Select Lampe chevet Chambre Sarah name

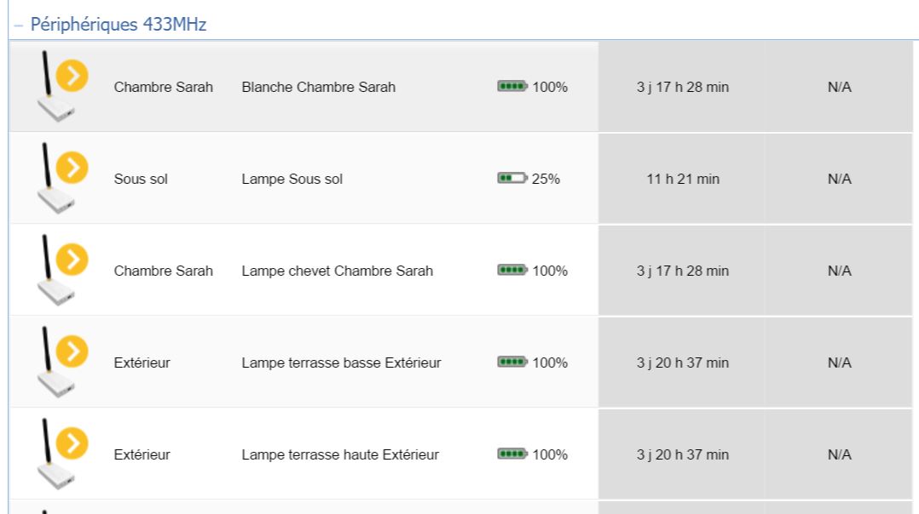click(337, 271)
